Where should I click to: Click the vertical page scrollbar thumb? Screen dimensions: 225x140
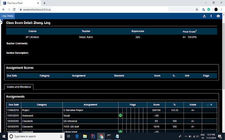pyautogui.click(x=224, y=56)
